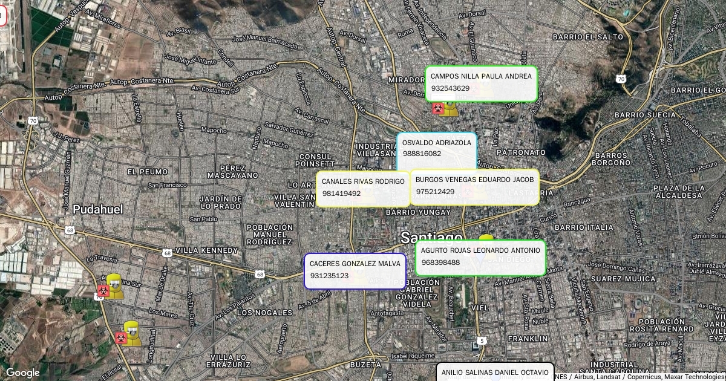Click the Route 70 shield near Barrio El Salto

tap(621, 79)
